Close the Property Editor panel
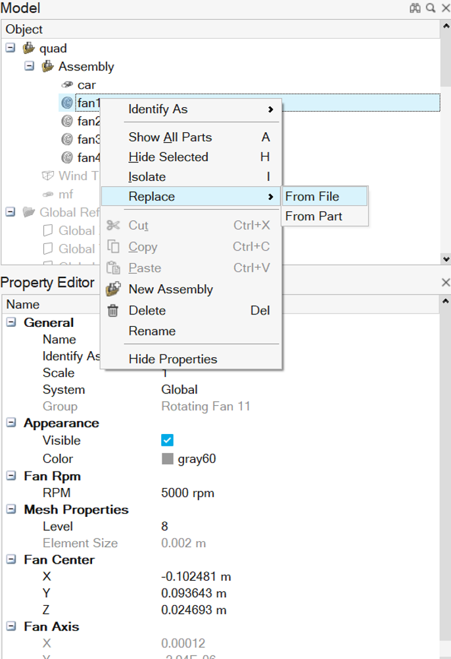The height and width of the screenshot is (659, 451). 445,282
